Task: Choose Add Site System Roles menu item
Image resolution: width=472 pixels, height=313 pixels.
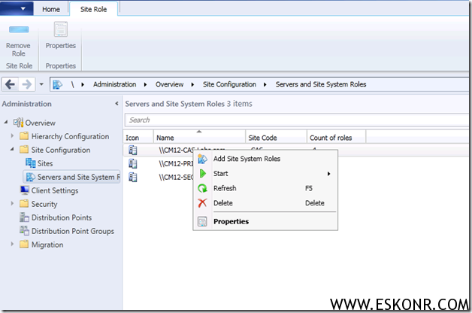Action: (x=265, y=159)
